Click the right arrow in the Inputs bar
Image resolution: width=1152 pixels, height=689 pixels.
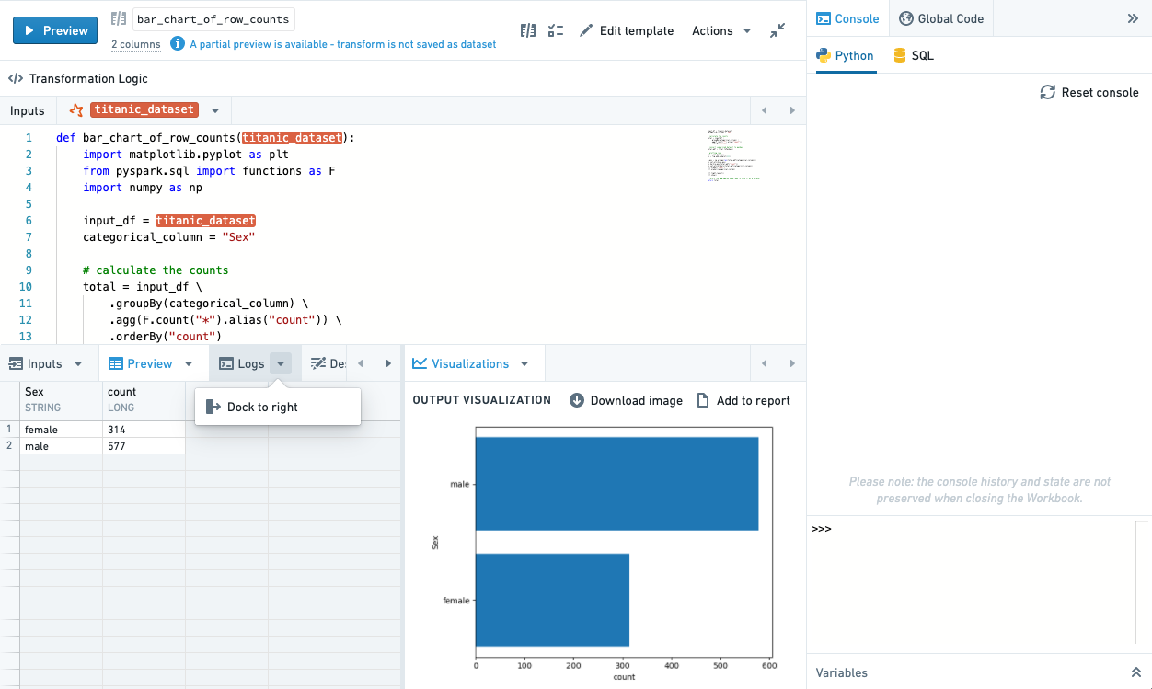click(792, 110)
